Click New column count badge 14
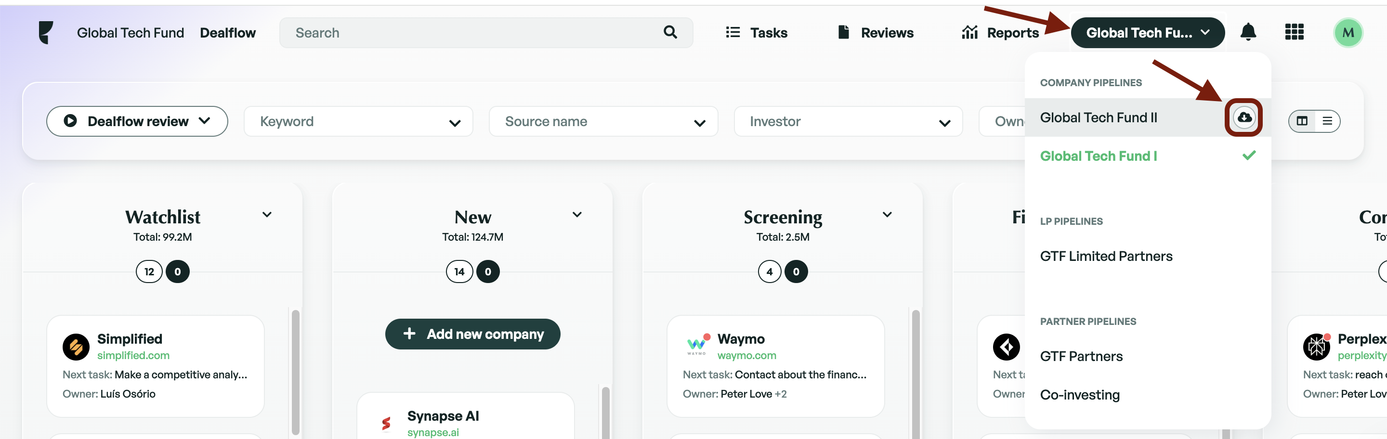 coord(459,271)
